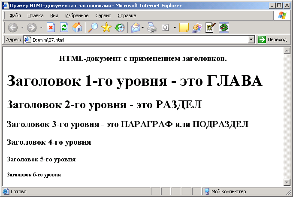Click the heading 'Заголовок 1-го уровня - это ГЛАВА'

135,81
